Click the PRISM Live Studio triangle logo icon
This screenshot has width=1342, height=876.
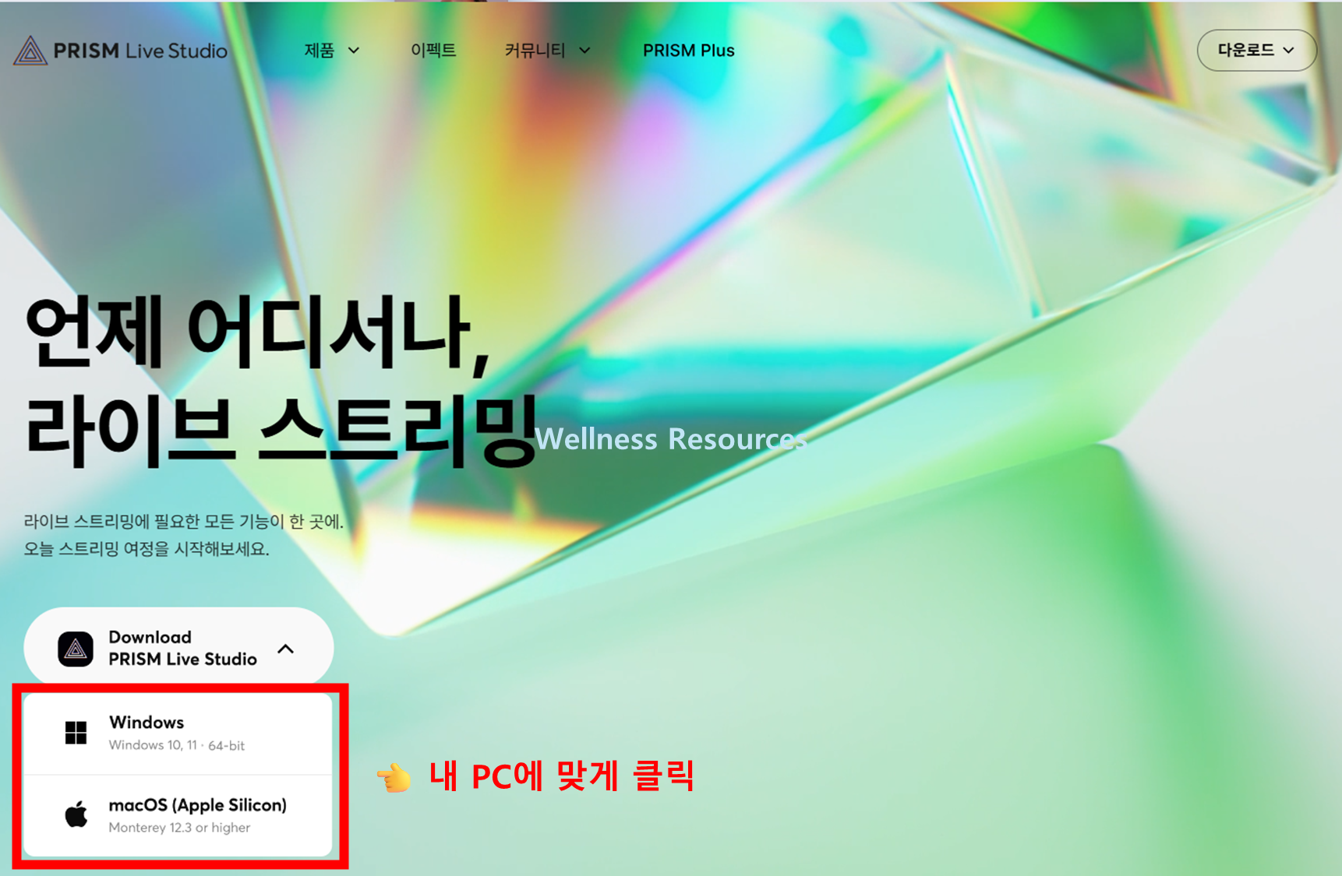coord(30,51)
